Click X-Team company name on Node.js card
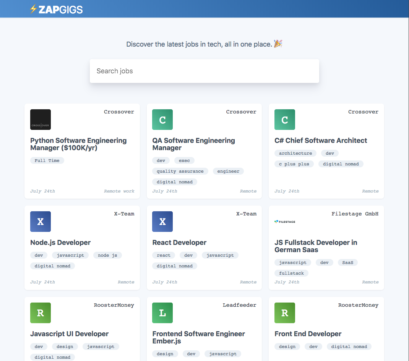 (x=124, y=214)
